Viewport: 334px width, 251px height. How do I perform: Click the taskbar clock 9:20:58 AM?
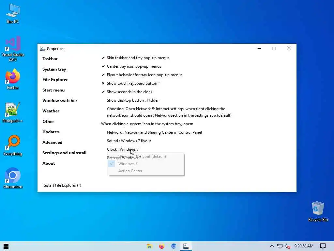pos(304,246)
